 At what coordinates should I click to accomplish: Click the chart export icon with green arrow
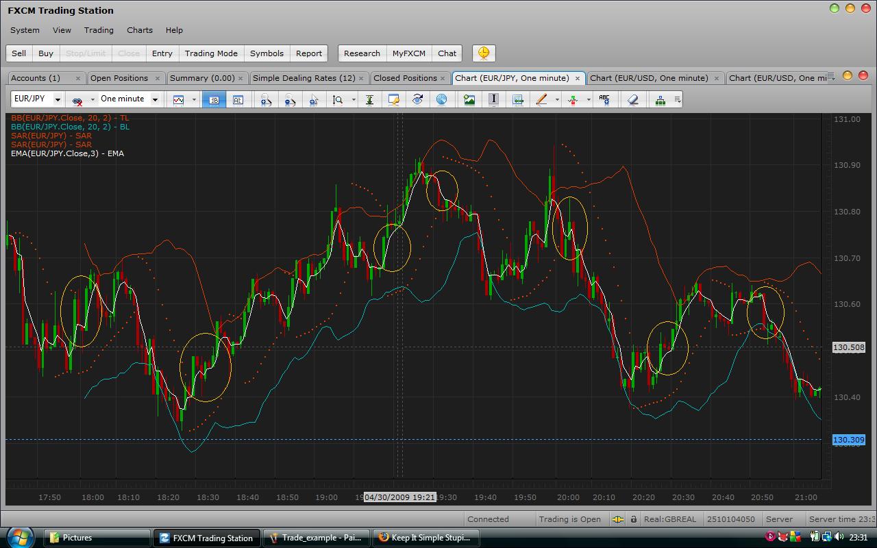(518, 100)
